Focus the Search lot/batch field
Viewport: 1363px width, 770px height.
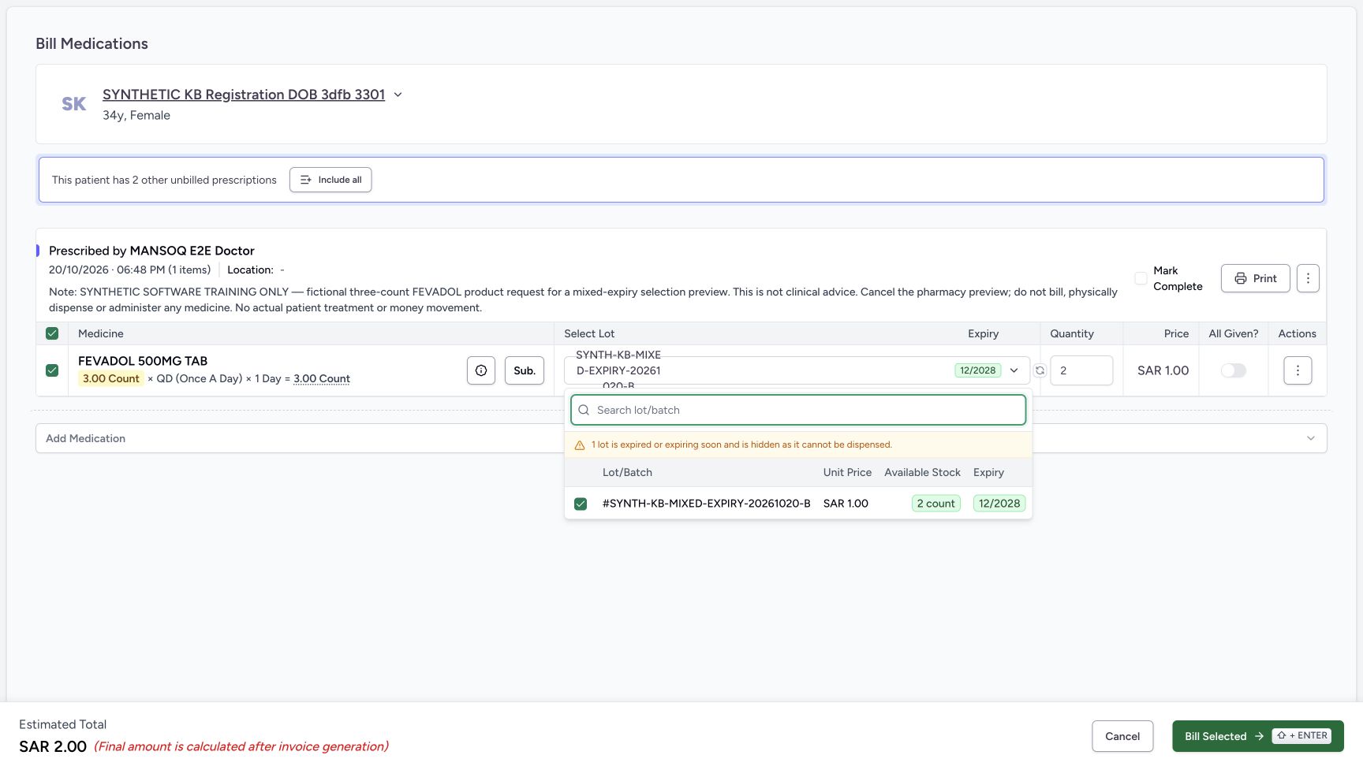point(798,410)
